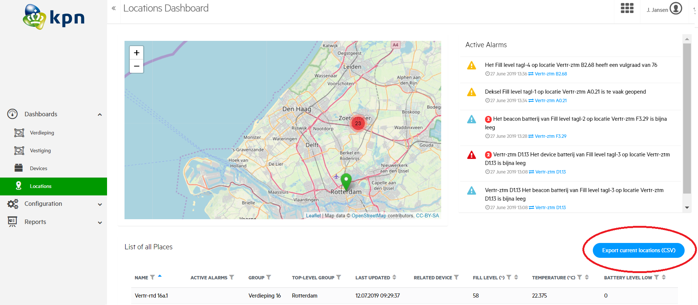Filter the RELATED DEVICE column
This screenshot has height=305, width=698.
click(x=456, y=278)
